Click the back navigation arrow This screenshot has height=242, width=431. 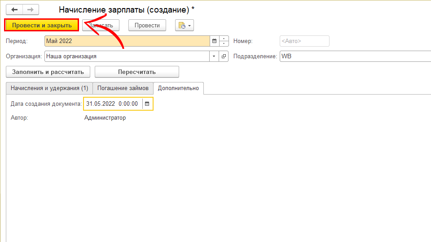tap(14, 9)
